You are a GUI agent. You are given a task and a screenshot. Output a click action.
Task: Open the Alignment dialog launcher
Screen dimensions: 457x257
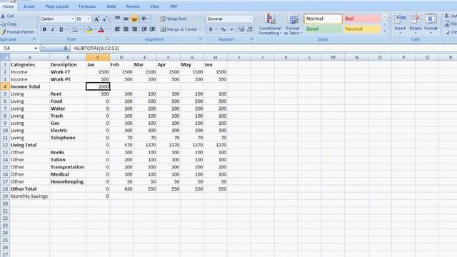[x=201, y=39]
